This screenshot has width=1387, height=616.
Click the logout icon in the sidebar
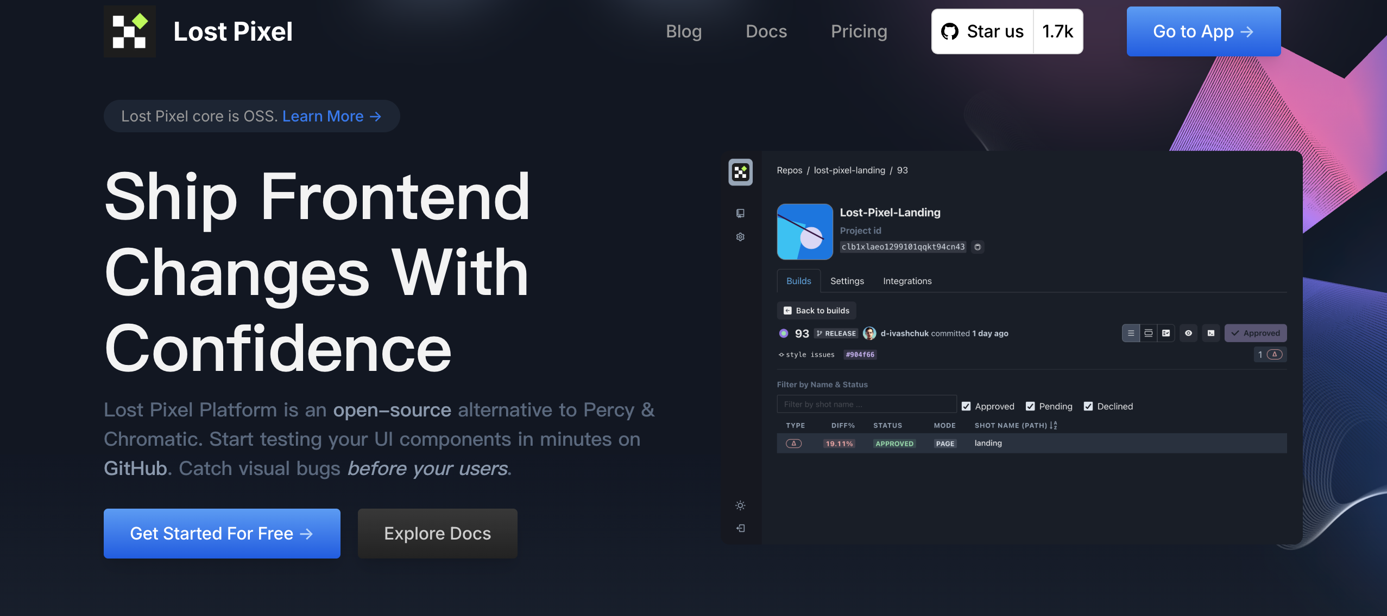point(740,528)
